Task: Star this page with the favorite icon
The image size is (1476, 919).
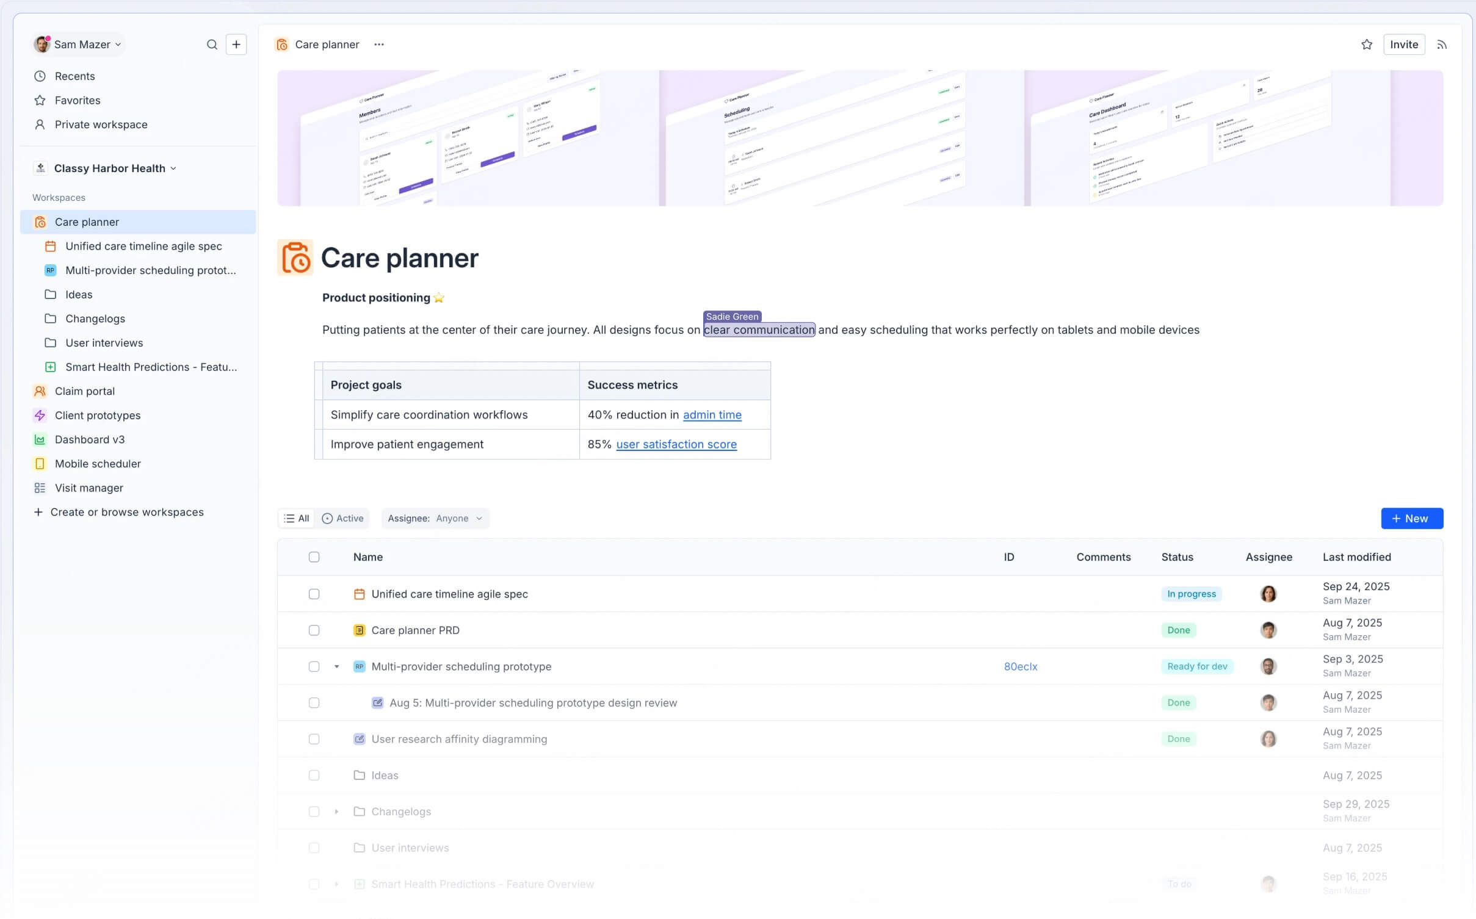Action: 1367,45
